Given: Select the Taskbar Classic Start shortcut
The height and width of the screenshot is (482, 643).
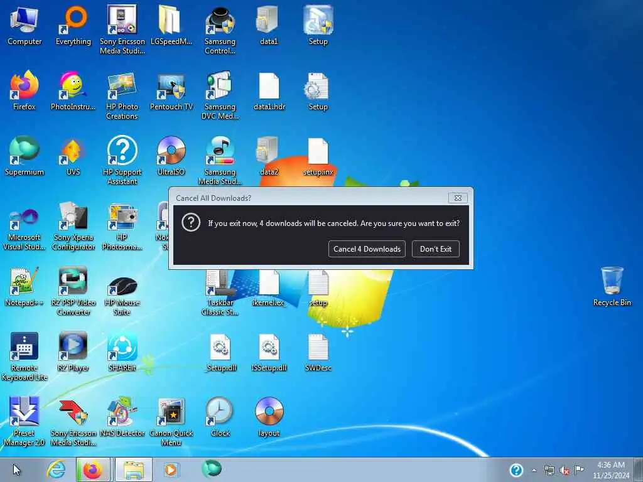Looking at the screenshot, I should (220, 294).
